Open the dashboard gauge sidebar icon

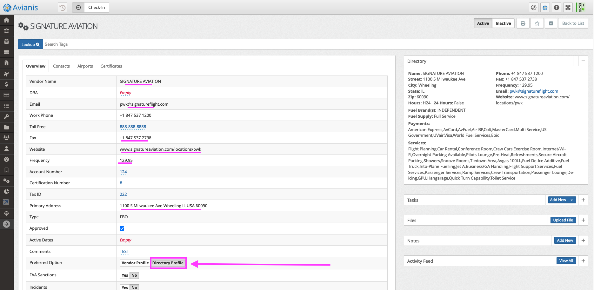click(x=6, y=159)
